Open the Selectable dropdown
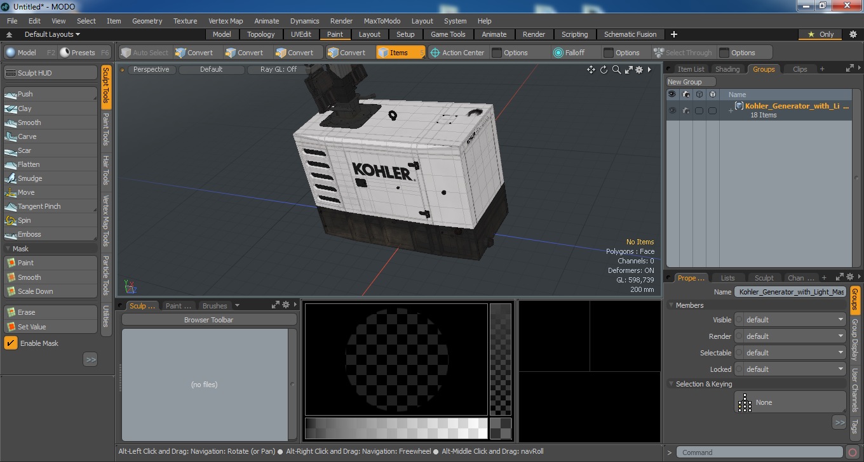The image size is (864, 462). [x=790, y=353]
